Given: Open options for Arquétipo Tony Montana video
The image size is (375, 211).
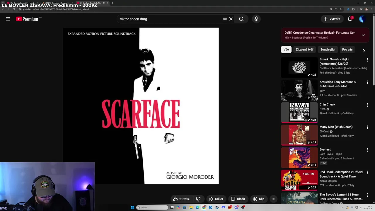Looking at the screenshot, I should pyautogui.click(x=367, y=82).
